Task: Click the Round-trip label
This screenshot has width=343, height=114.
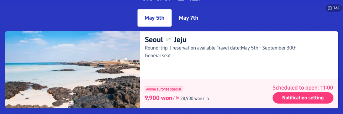Action: (156, 48)
